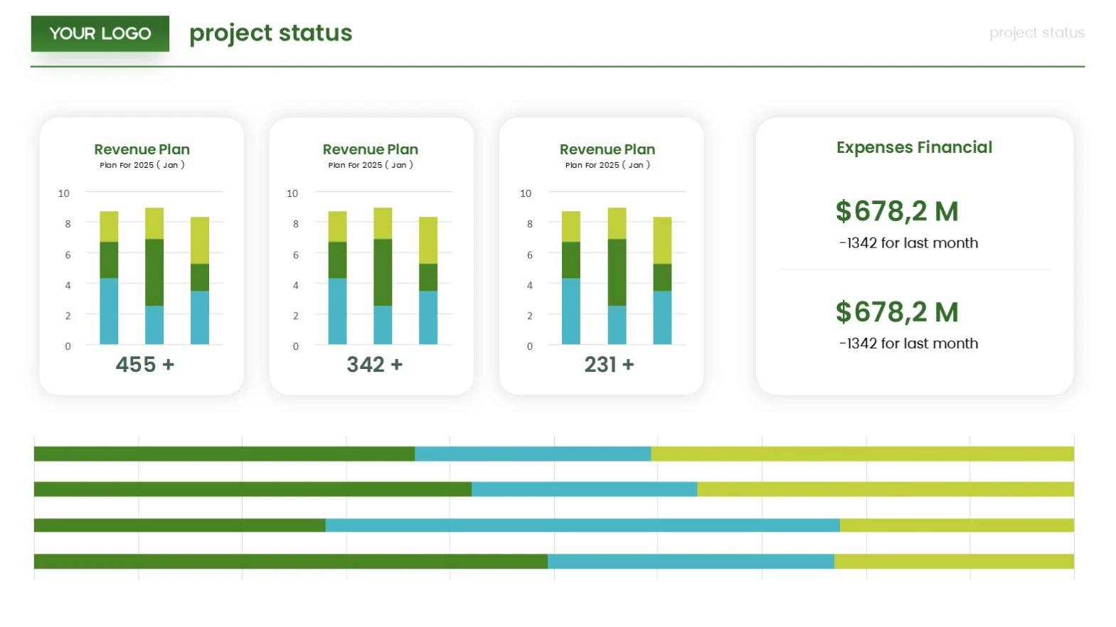Click the YOUR LOGO badge
The width and height of the screenshot is (1116, 627).
click(100, 33)
